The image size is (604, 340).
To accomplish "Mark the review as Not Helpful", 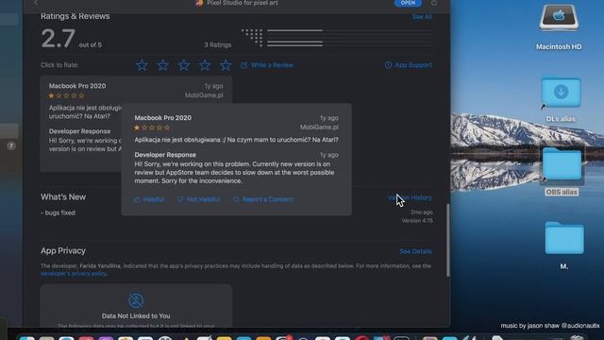I will [x=199, y=199].
